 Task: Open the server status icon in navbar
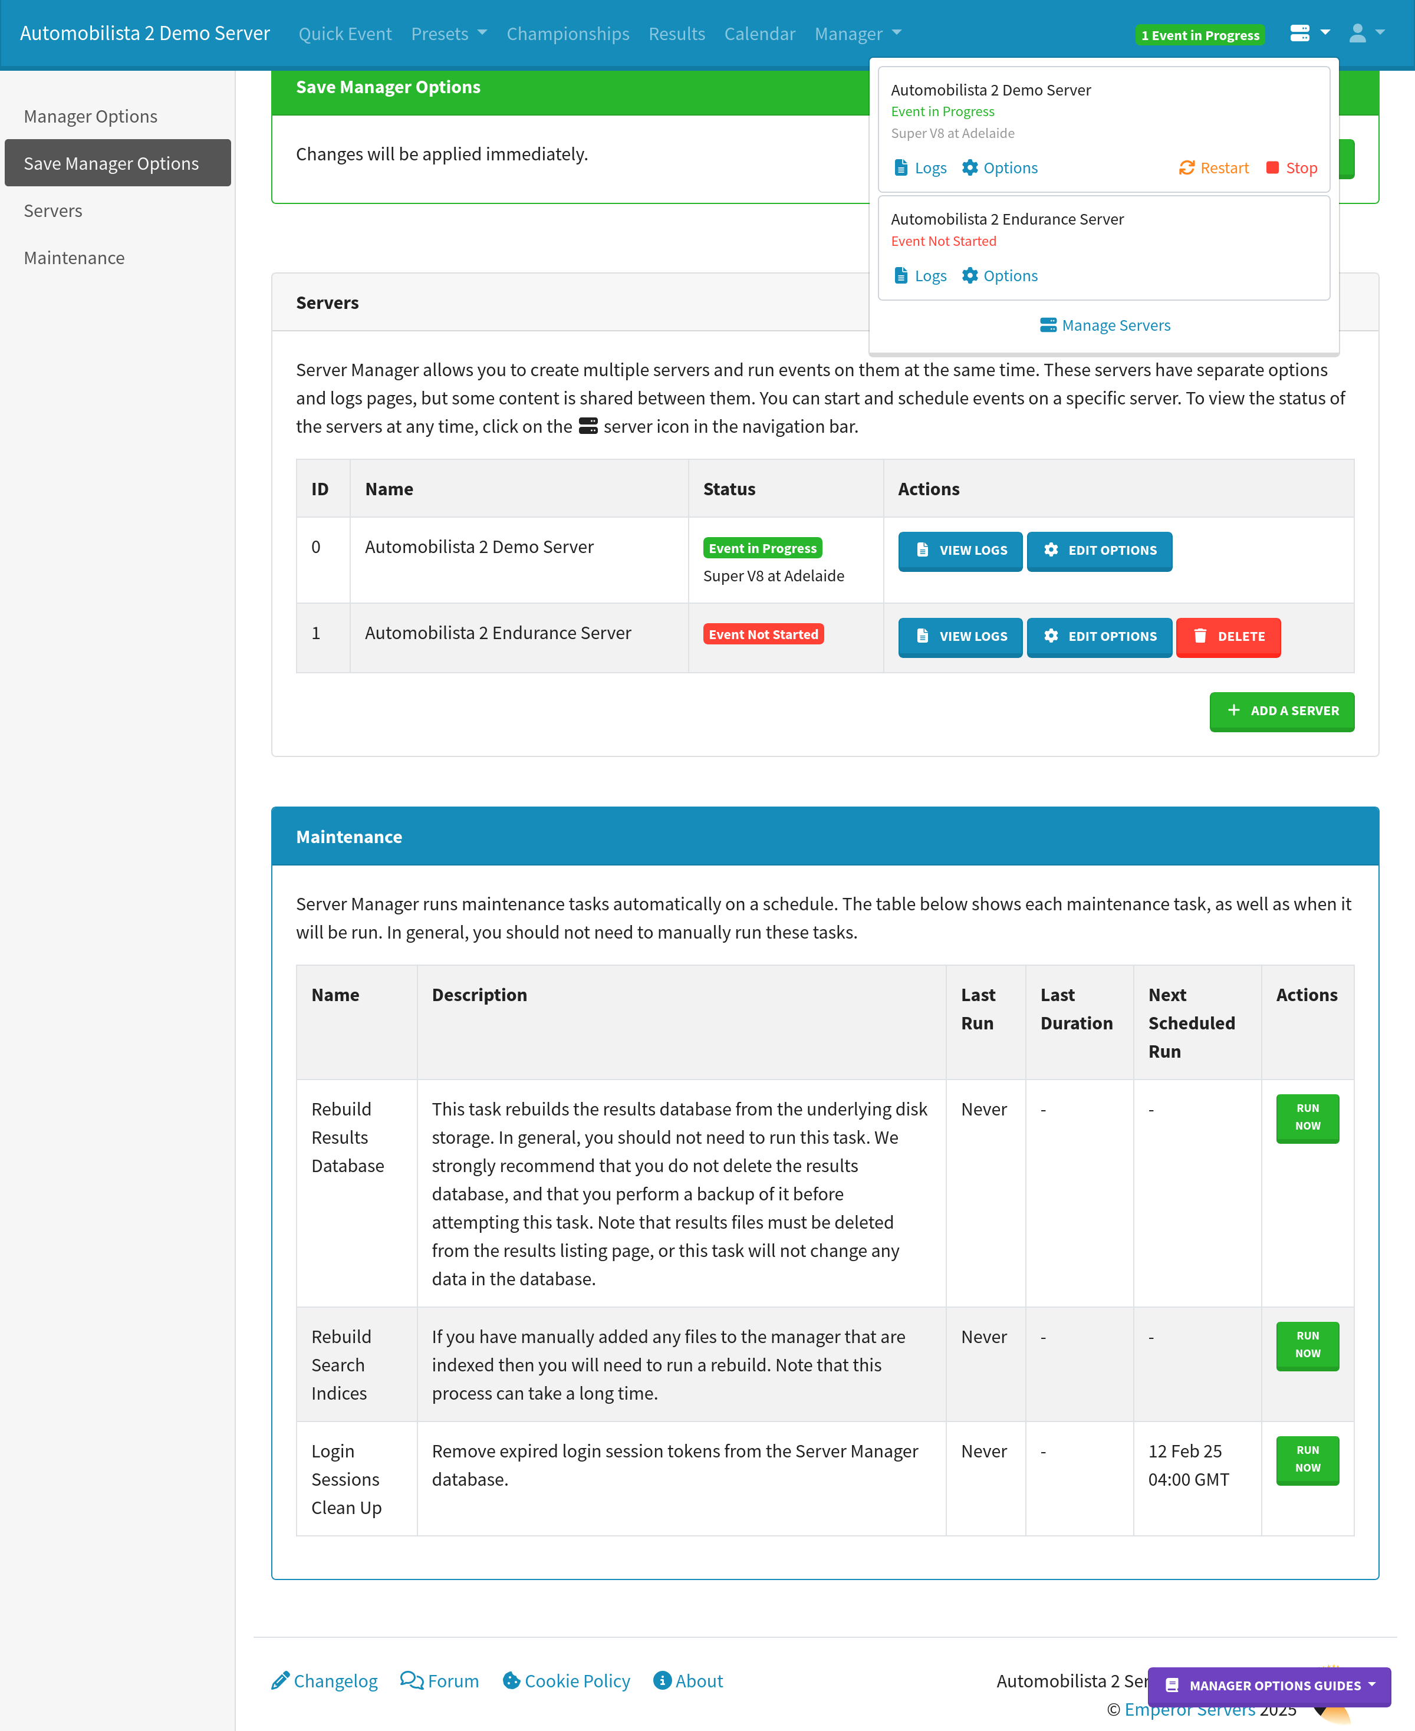click(1299, 34)
